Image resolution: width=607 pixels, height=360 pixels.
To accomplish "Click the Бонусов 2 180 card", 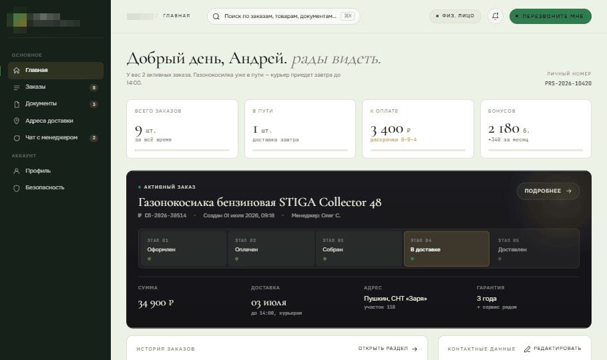I will tap(536, 129).
